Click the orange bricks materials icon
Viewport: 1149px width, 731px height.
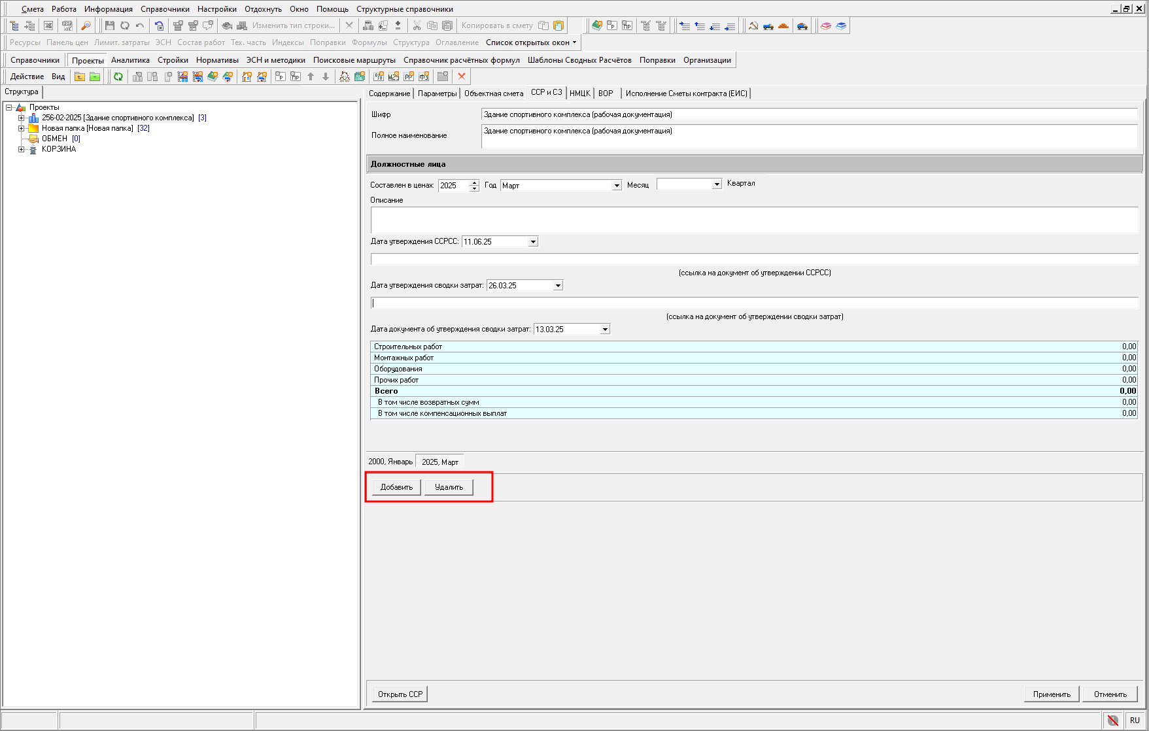(783, 25)
